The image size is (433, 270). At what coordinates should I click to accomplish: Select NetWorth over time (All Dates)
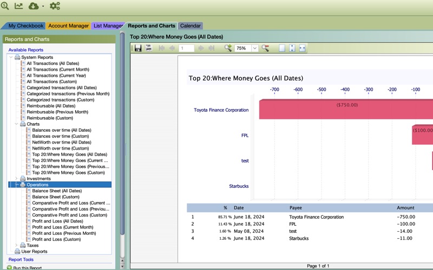tap(62, 142)
